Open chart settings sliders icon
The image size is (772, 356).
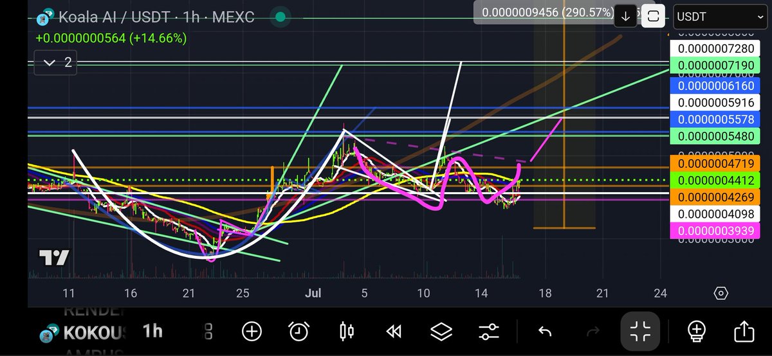pos(489,332)
